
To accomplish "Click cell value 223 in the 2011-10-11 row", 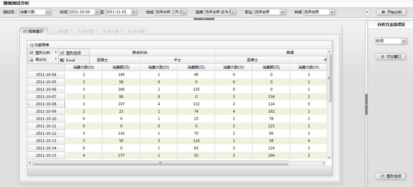I will tap(271, 126).
